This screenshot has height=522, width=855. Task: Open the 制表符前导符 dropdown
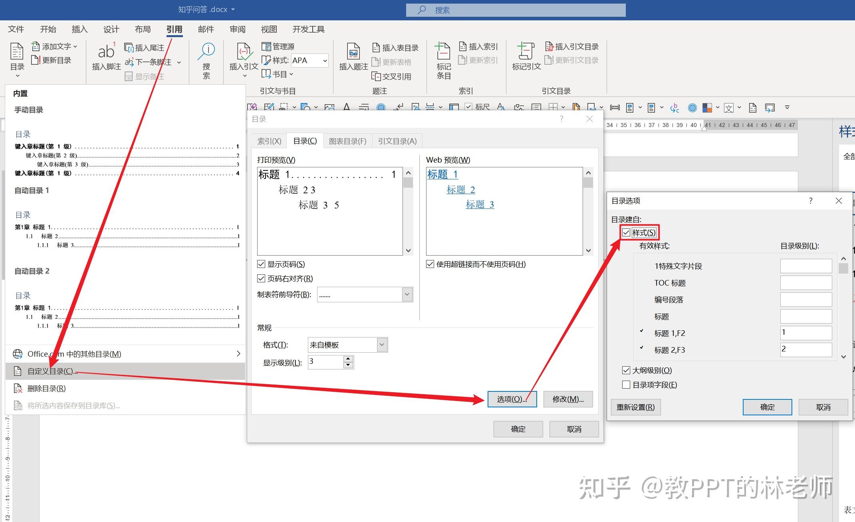(407, 295)
